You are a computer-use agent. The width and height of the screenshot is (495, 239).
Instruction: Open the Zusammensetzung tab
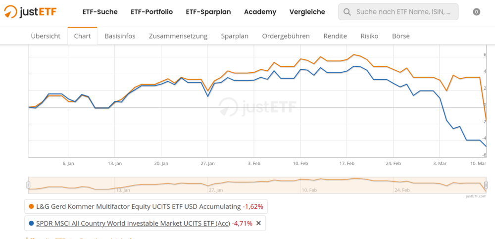(178, 36)
